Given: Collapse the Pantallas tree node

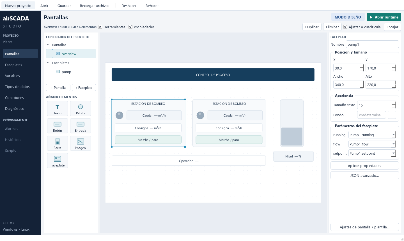Looking at the screenshot, I should (x=48, y=45).
